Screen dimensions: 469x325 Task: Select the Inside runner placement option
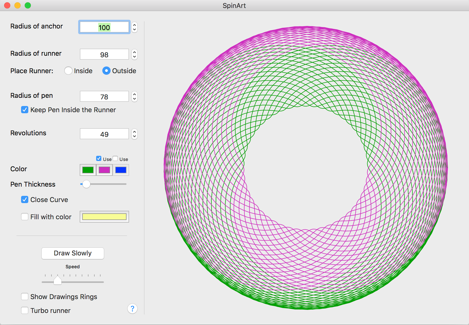click(68, 71)
